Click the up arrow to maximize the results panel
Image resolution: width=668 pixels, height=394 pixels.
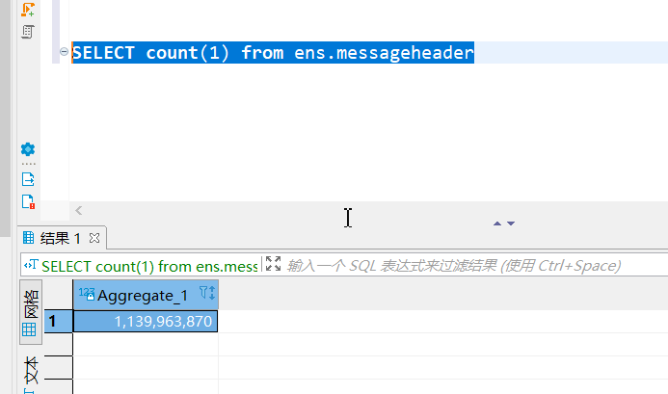click(x=497, y=223)
